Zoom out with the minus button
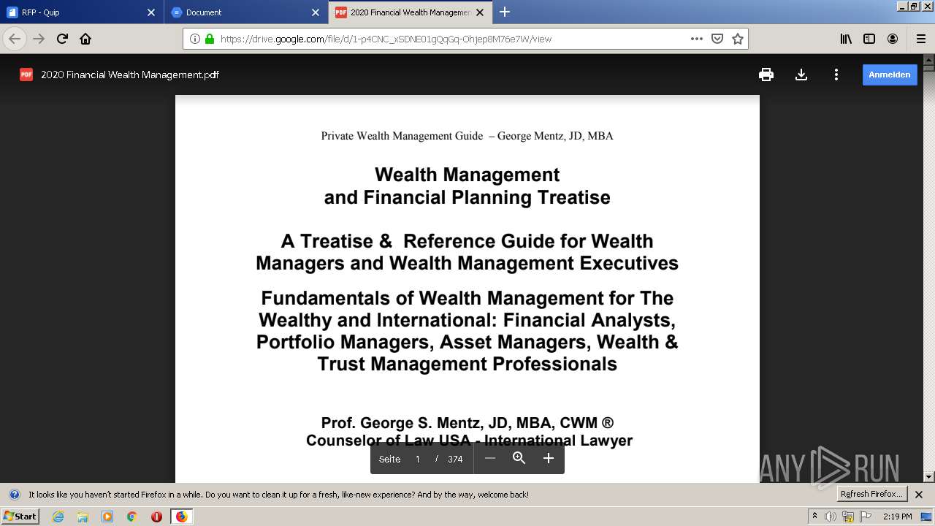 point(490,459)
